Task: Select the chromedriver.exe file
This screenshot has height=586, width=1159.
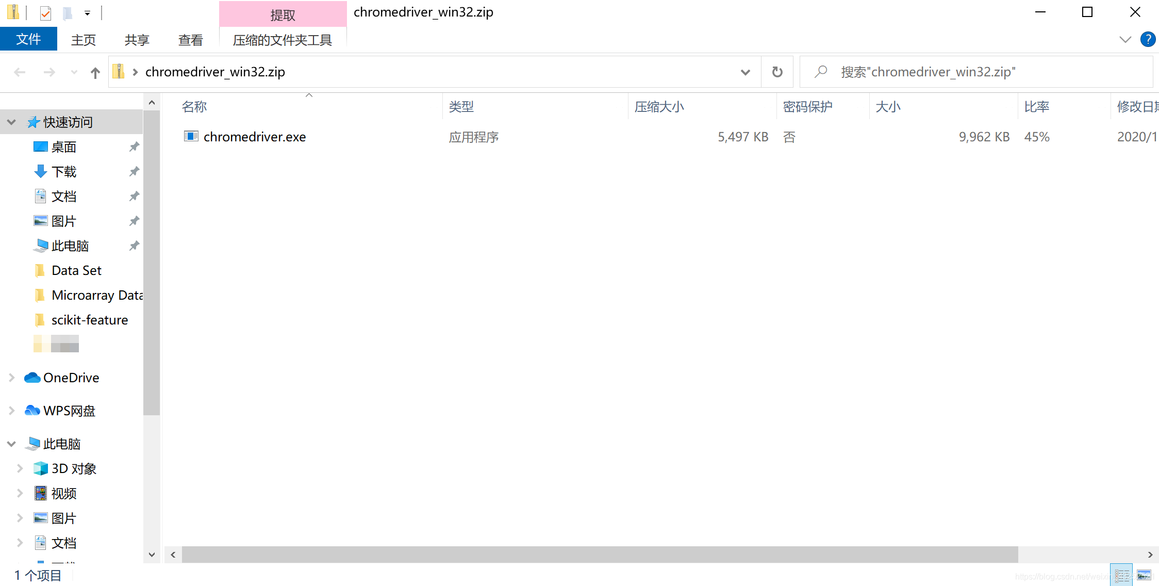Action: (x=254, y=137)
